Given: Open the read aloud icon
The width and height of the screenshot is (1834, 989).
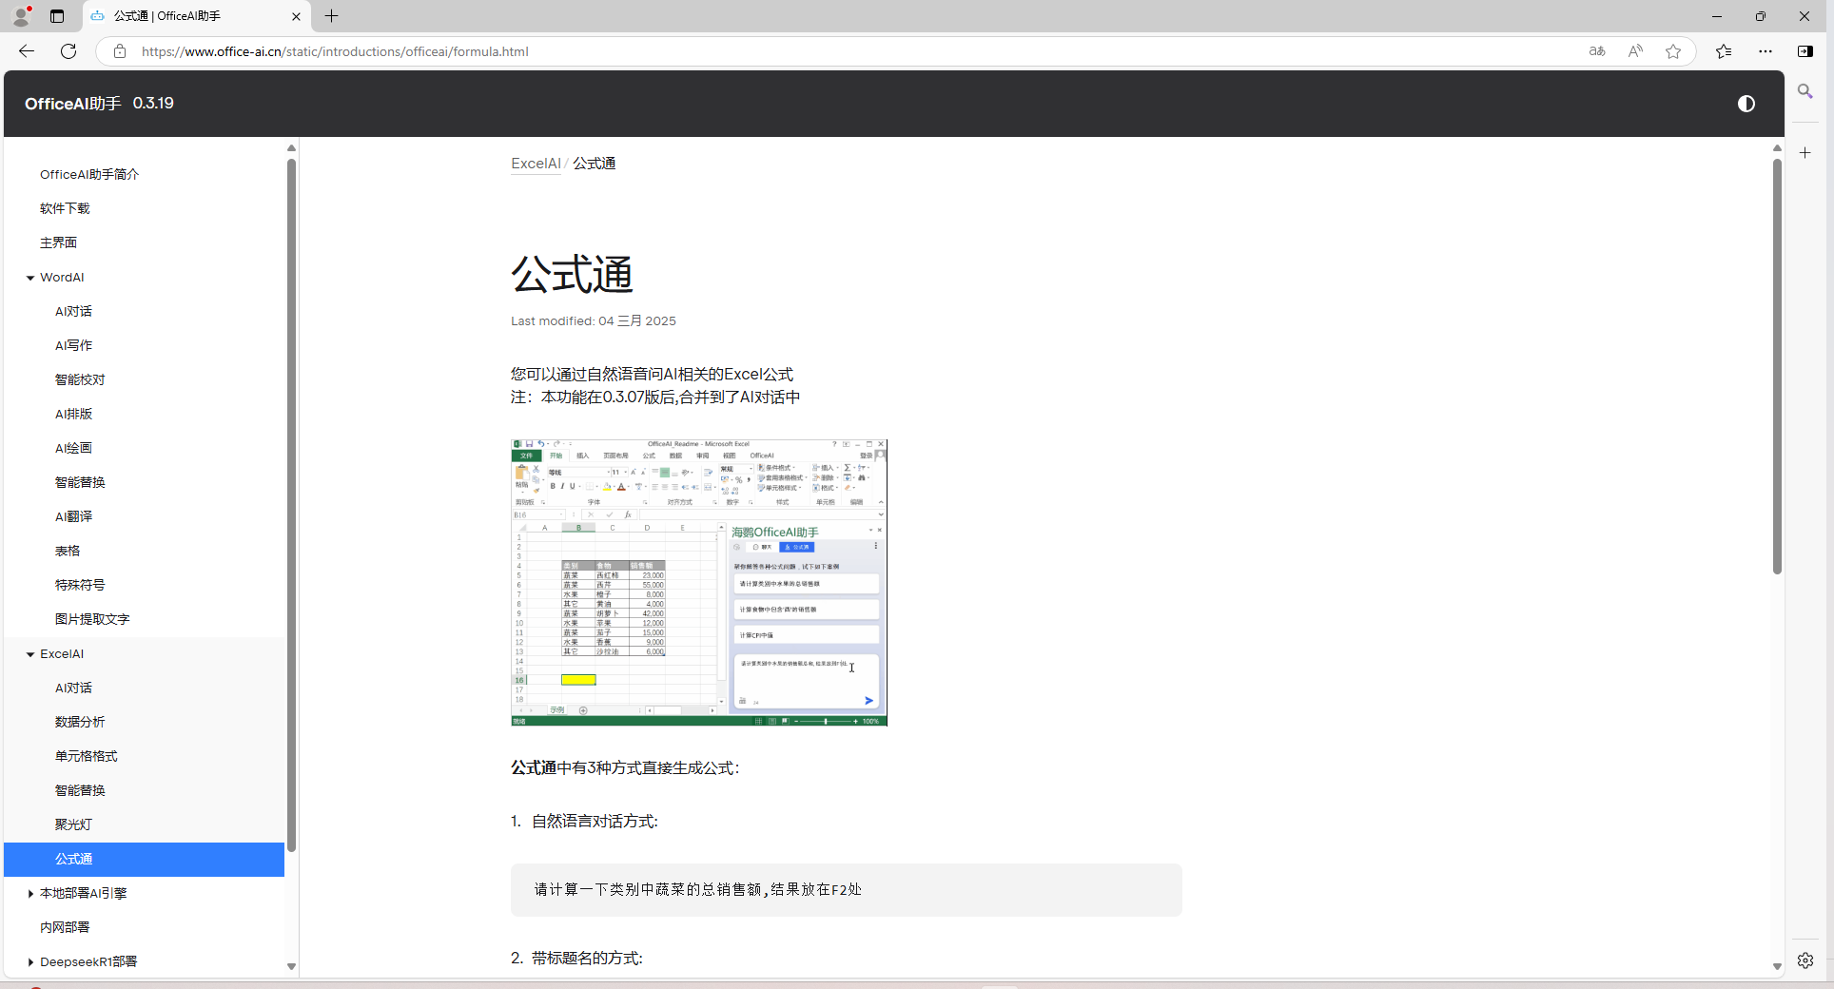Looking at the screenshot, I should 1635,51.
